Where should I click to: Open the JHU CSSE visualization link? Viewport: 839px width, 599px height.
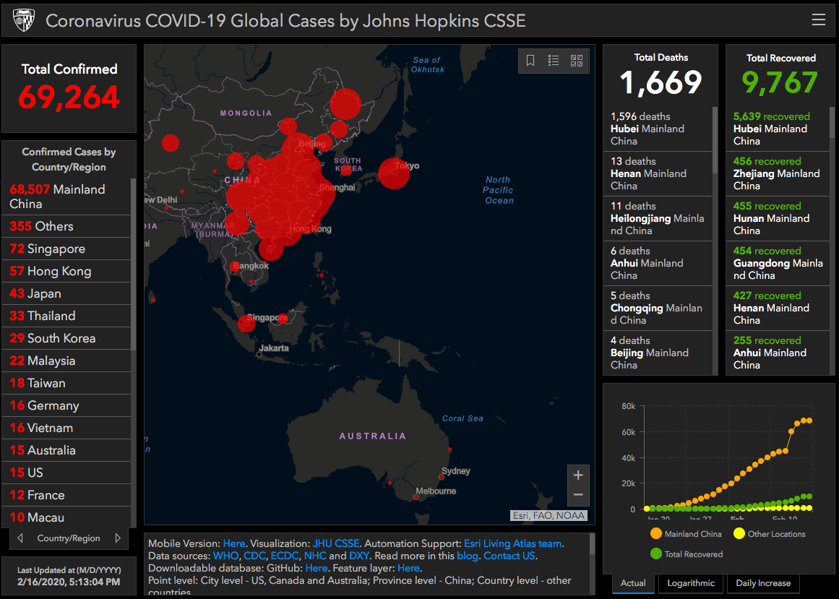336,543
